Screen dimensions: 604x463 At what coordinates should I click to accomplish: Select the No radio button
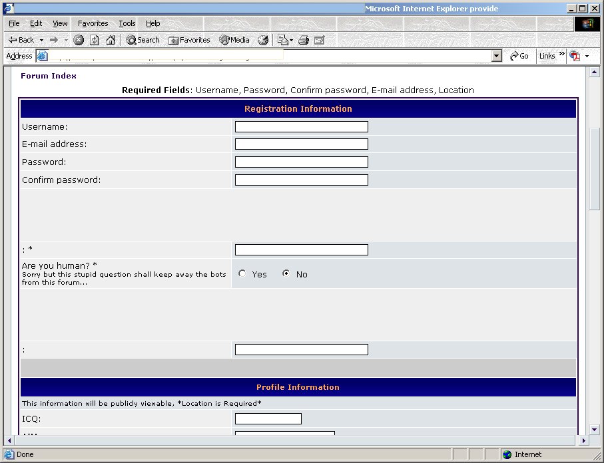286,273
